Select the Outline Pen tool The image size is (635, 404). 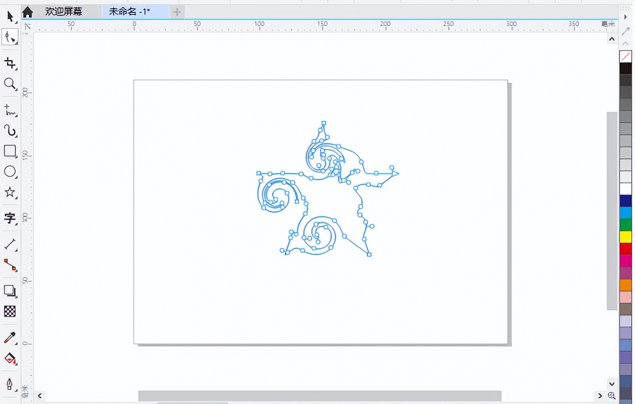(10, 384)
